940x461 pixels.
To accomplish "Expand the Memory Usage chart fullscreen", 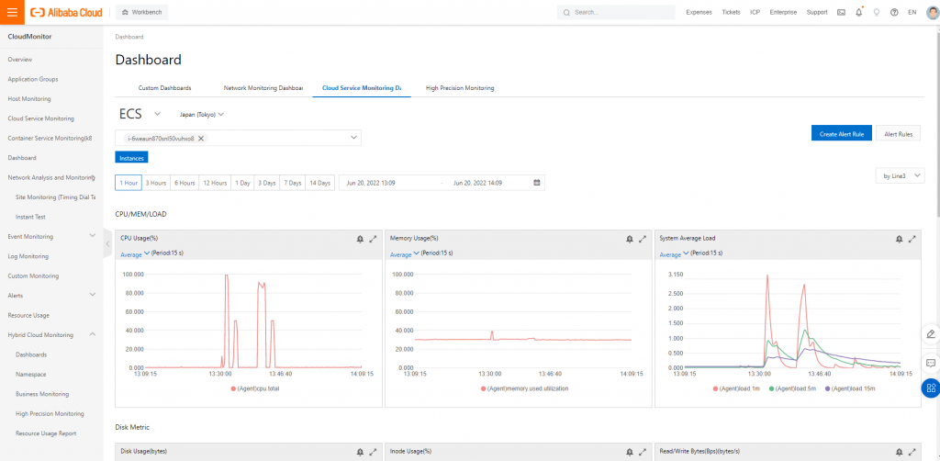I will 643,239.
